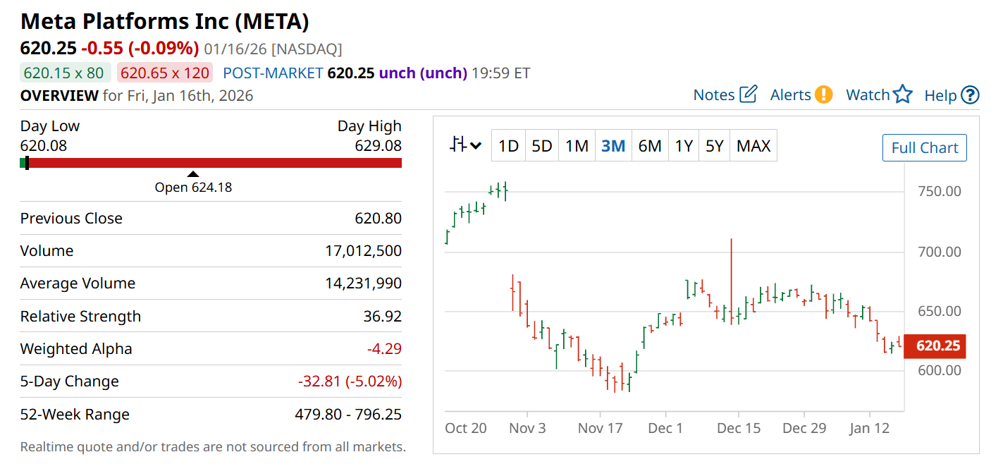Click the green bid price 620.15 x 80

(63, 73)
